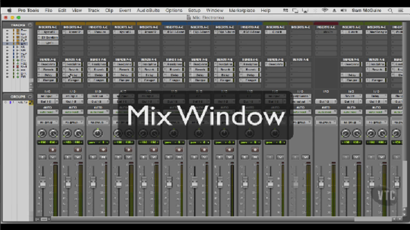This screenshot has height=230, width=410.
Task: Open 'auto read' selector on the red master strip
Action: coord(326,112)
